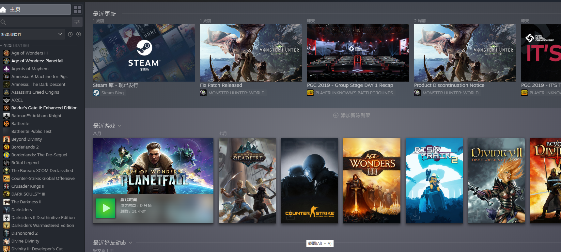The image size is (561, 252).
Task: Show ready-to-play games icon
Action: coord(79,34)
